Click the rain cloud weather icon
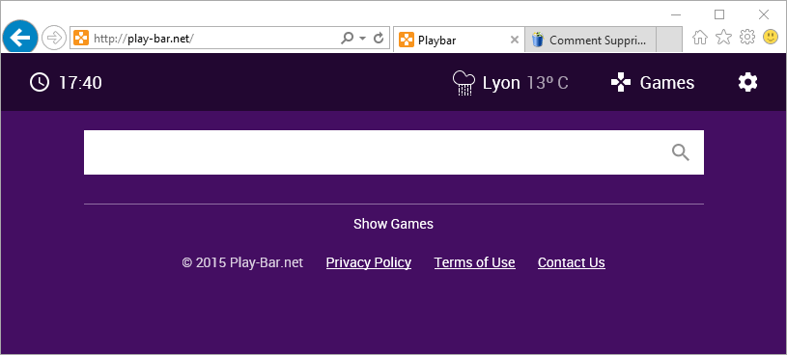 [x=464, y=83]
